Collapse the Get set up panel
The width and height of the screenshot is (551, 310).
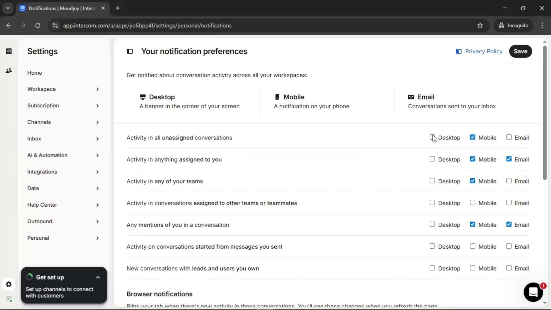point(98,277)
